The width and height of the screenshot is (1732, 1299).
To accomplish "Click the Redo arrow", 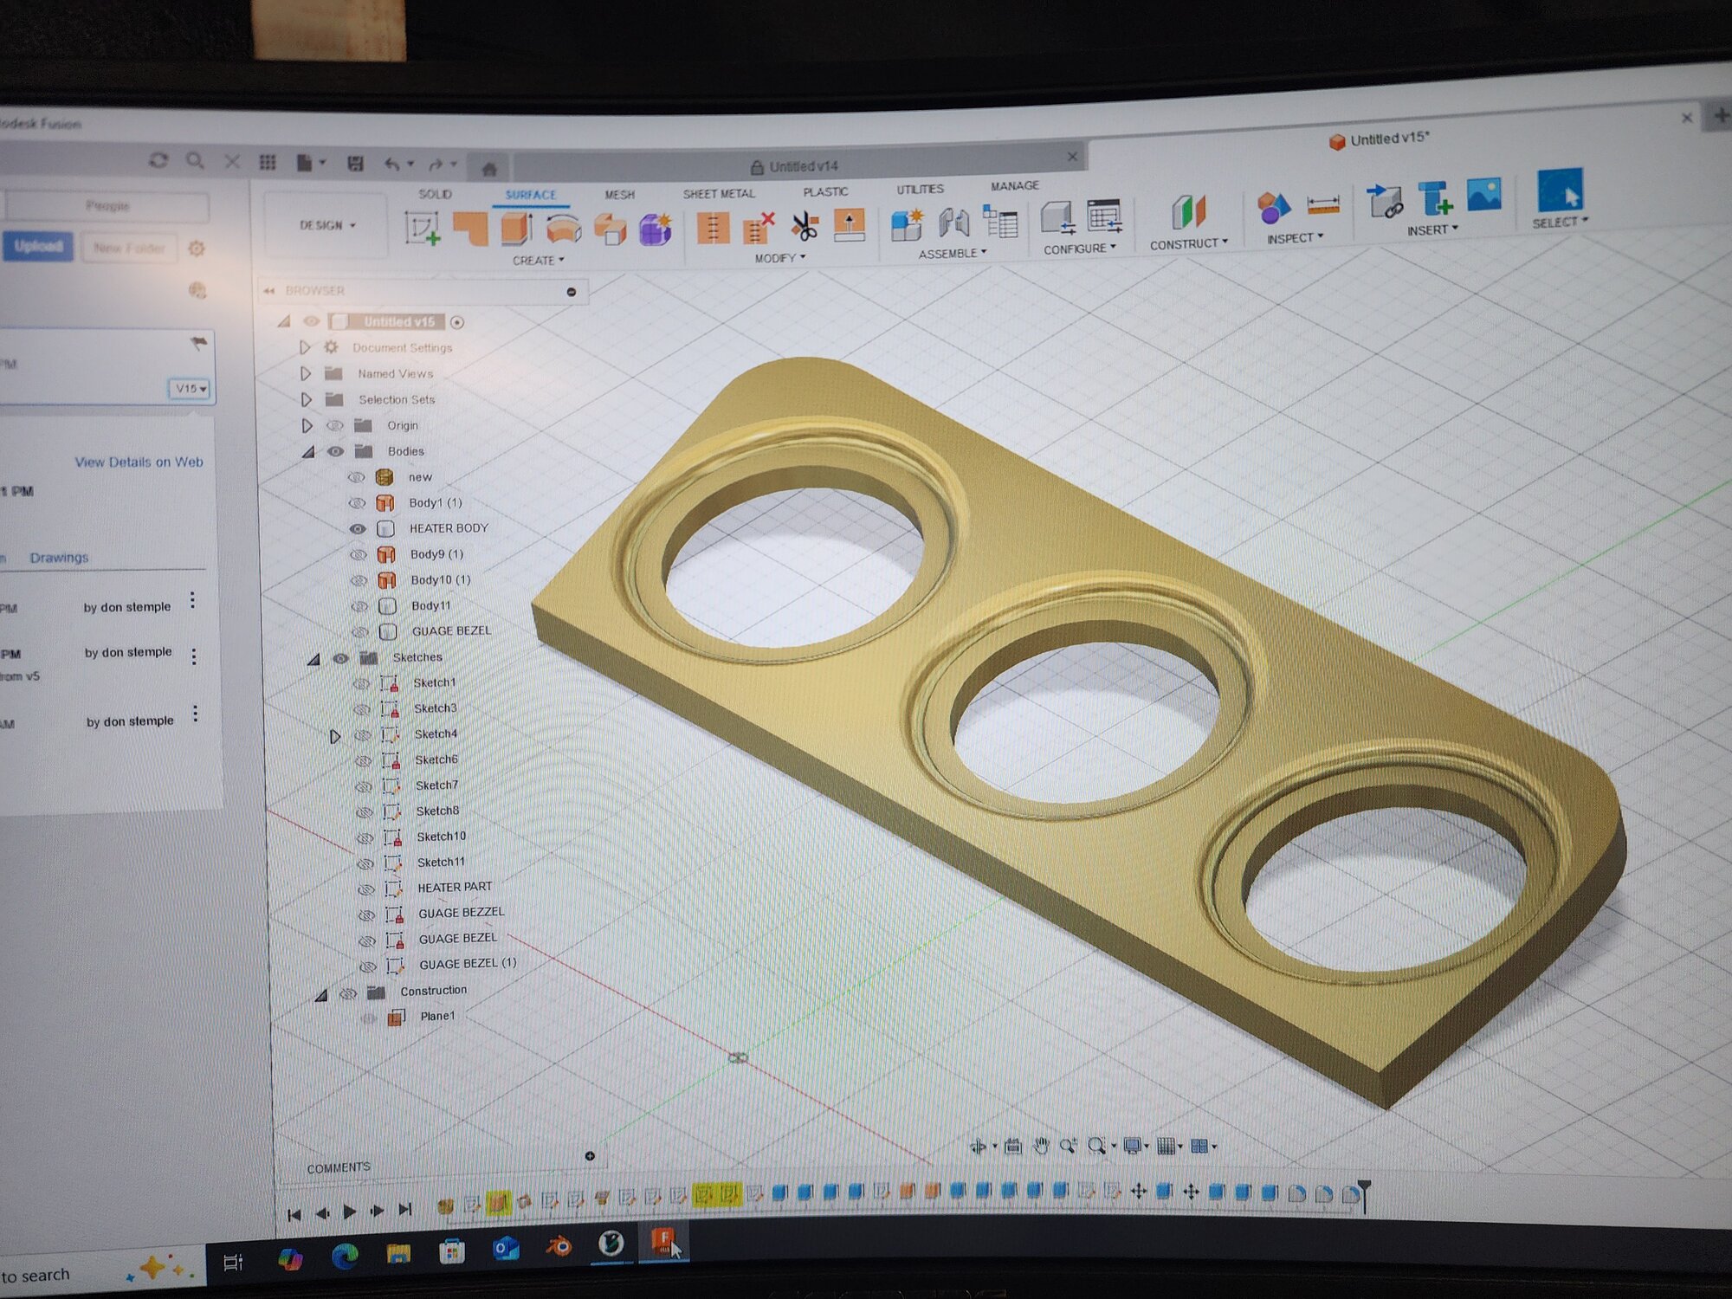I will pos(436,163).
